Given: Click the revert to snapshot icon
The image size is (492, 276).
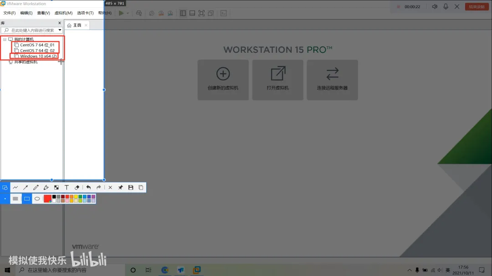Looking at the screenshot, I should tap(161, 13).
